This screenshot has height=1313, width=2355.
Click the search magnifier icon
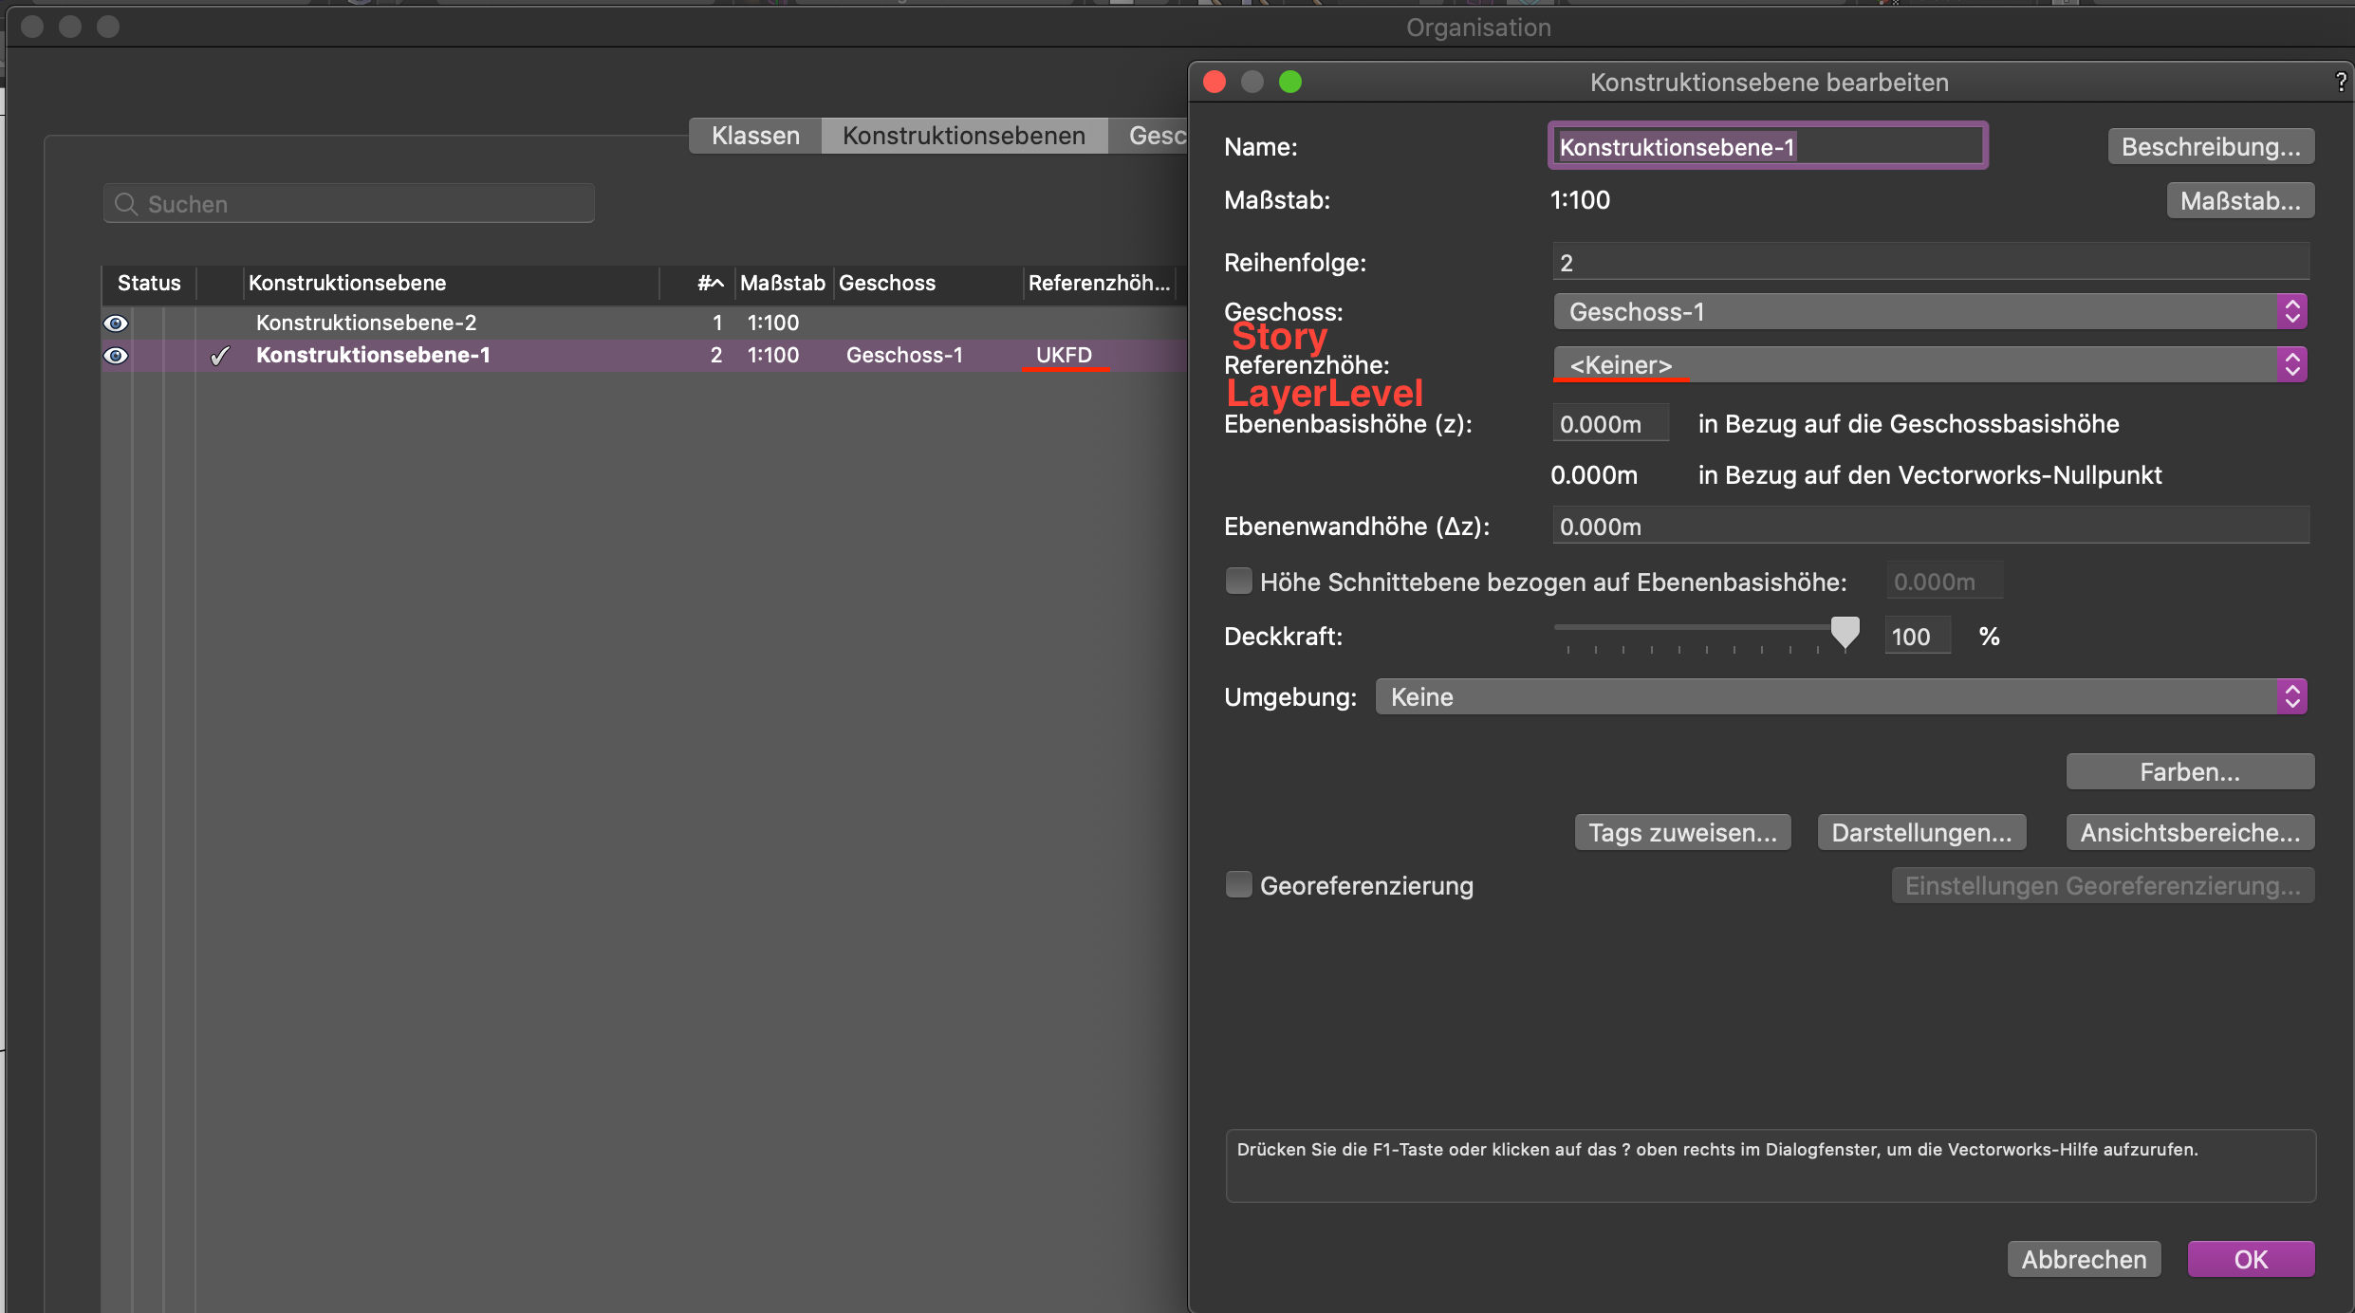(x=126, y=204)
